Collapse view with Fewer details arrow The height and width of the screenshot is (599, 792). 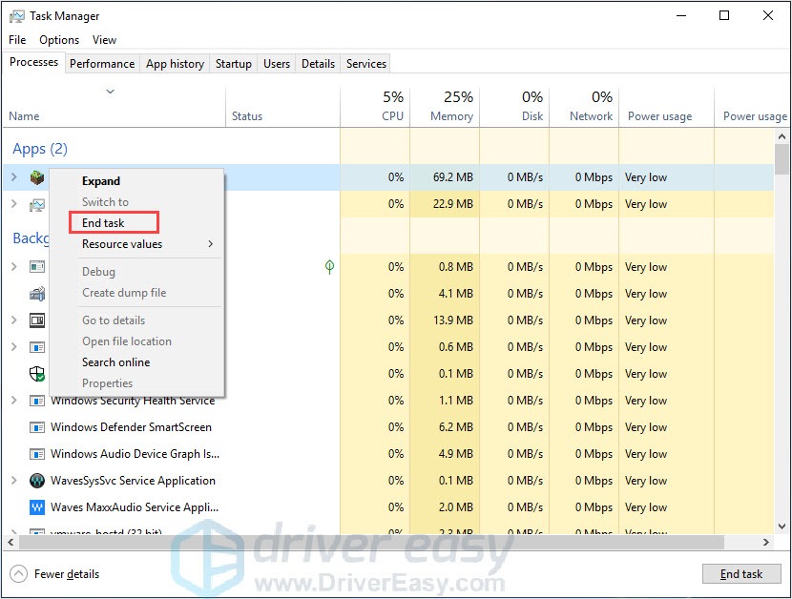(18, 574)
